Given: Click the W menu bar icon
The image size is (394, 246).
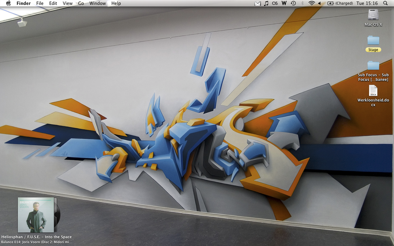Looking at the screenshot, I should (284, 3).
